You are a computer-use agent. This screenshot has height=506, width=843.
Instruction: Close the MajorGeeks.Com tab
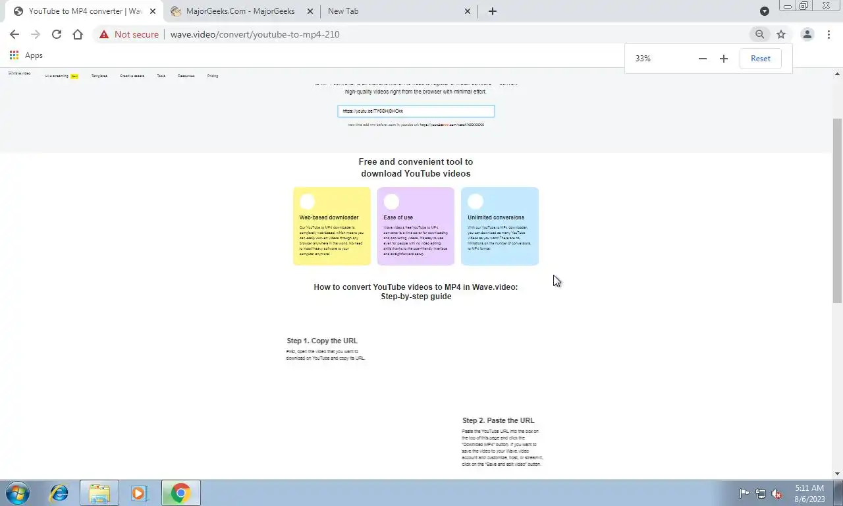coord(310,11)
